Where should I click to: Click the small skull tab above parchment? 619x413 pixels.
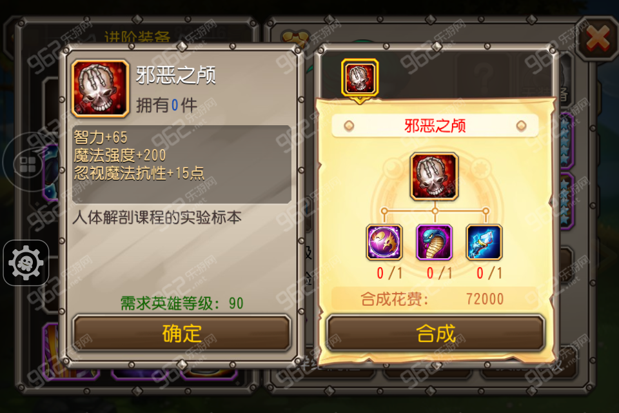point(360,77)
